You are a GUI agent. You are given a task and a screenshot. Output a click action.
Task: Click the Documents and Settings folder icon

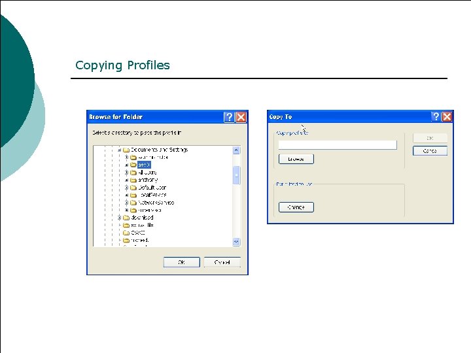click(x=126, y=150)
